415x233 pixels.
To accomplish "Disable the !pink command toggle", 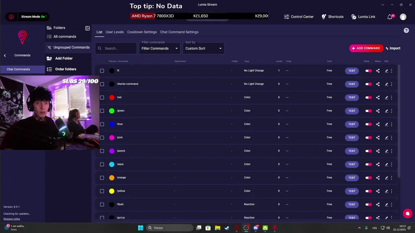I will pyautogui.click(x=369, y=138).
